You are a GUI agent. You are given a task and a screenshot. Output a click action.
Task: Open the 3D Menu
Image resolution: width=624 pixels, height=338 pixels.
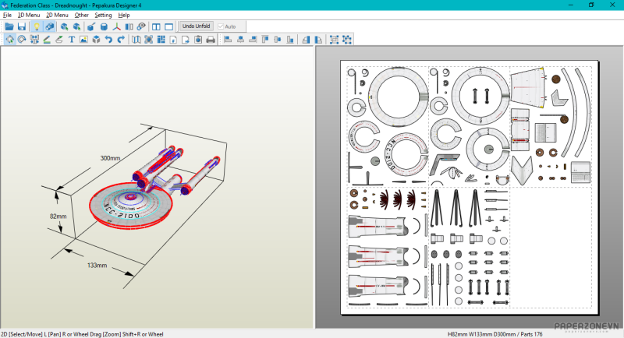coord(28,15)
